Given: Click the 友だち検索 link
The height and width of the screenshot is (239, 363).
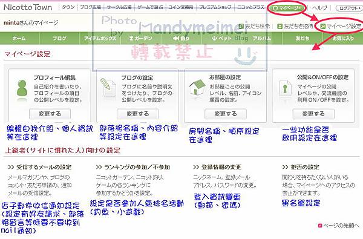Looking at the screenshot, I should [x=257, y=26].
